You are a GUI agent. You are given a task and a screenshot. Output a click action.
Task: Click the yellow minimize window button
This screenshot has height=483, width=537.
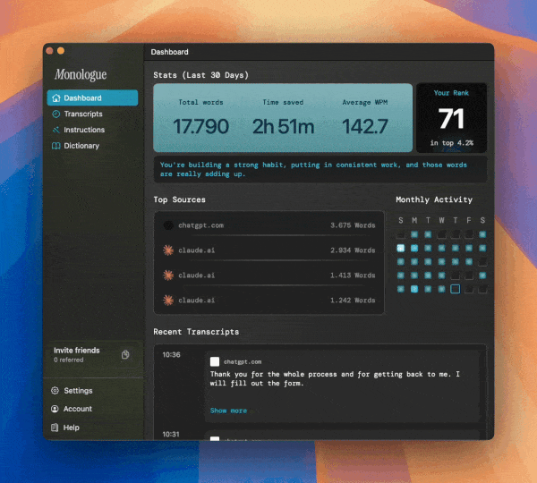tap(61, 51)
